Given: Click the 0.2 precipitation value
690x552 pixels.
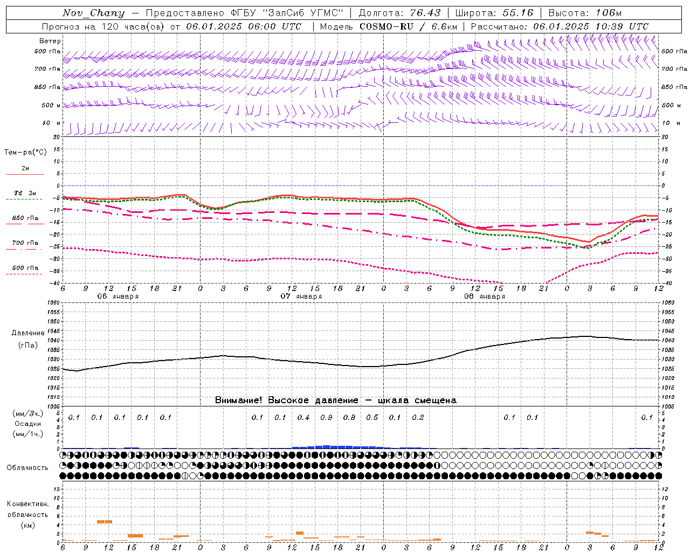Looking at the screenshot, I should 418,417.
